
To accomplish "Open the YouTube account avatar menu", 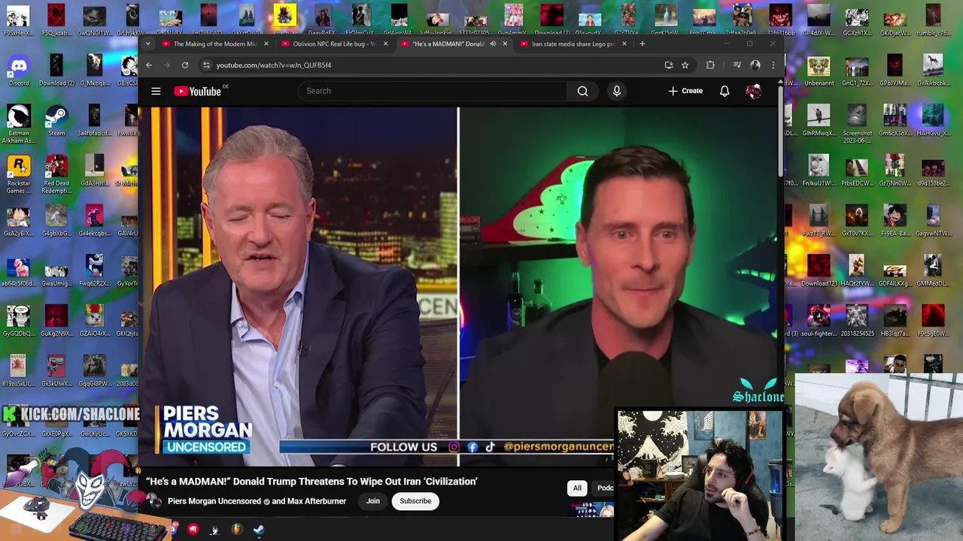I will click(754, 91).
